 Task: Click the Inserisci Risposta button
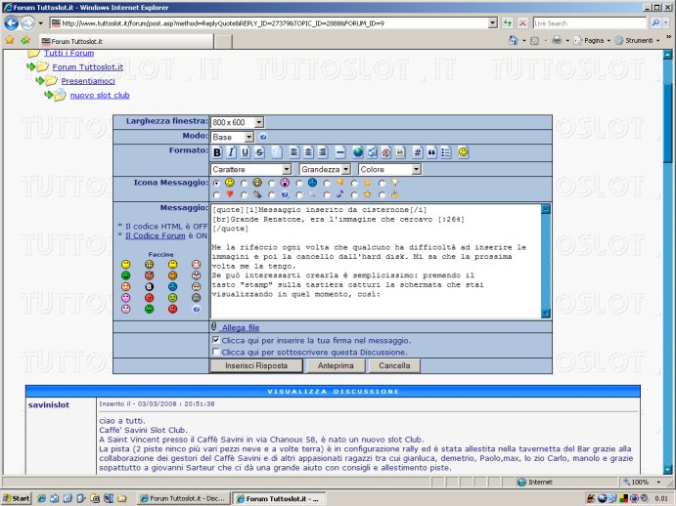256,365
